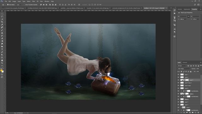Open the Character panel icon
Image resolution: width=202 pixels, height=114 pixels.
click(x=175, y=29)
